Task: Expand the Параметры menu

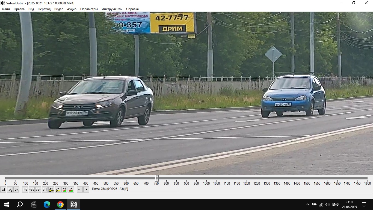Action: pos(89,9)
